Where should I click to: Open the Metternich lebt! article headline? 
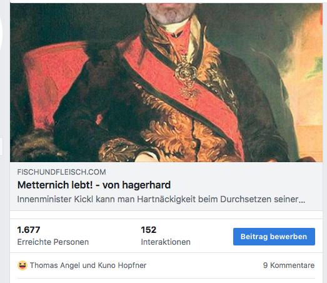pos(94,185)
